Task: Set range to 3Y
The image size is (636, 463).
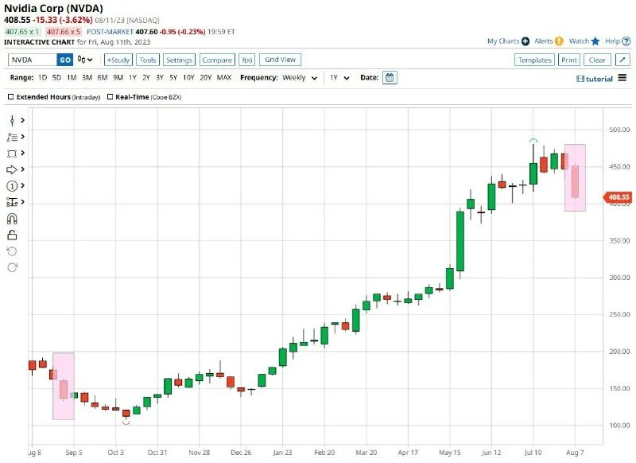Action: 160,77
